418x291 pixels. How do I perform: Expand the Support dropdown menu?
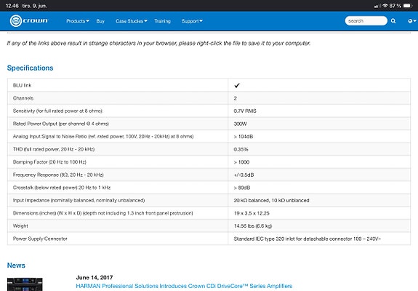(x=192, y=21)
